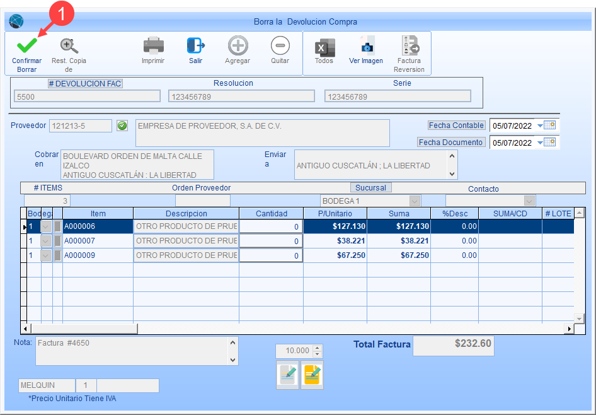Image resolution: width=596 pixels, height=415 pixels.
Task: Click the Salir exit icon
Action: (196, 45)
